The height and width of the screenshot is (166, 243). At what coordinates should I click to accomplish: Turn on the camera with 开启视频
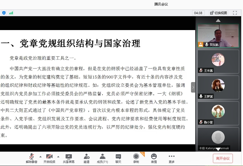[49, 158]
